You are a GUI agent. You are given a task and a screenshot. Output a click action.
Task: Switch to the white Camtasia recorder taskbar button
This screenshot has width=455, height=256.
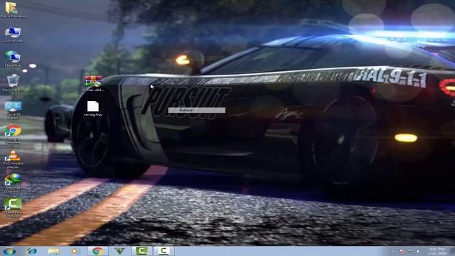[164, 251]
